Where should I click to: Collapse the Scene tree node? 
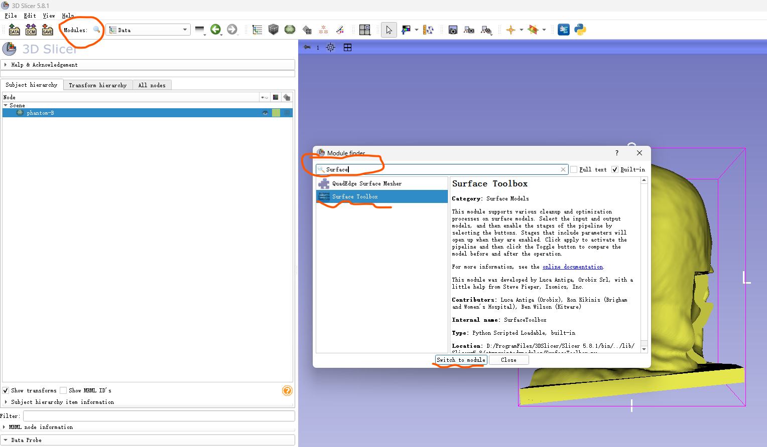point(6,105)
